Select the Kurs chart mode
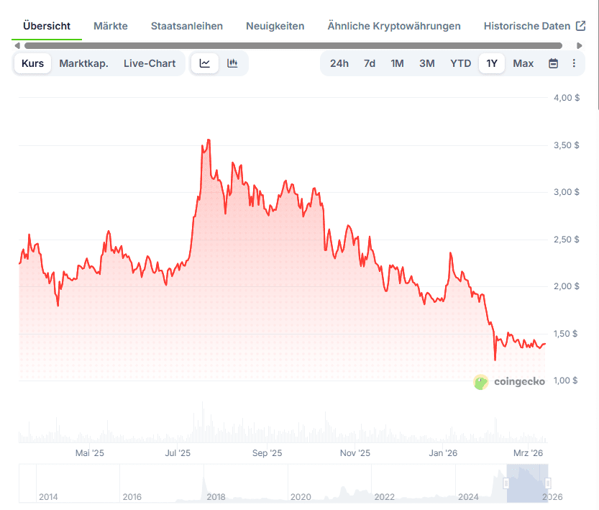Viewport: 599px width, 510px height. tap(32, 63)
